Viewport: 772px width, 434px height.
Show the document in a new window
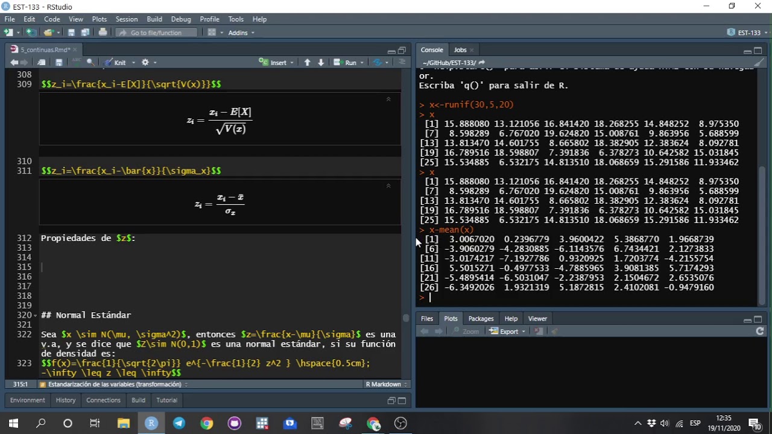pyautogui.click(x=41, y=63)
